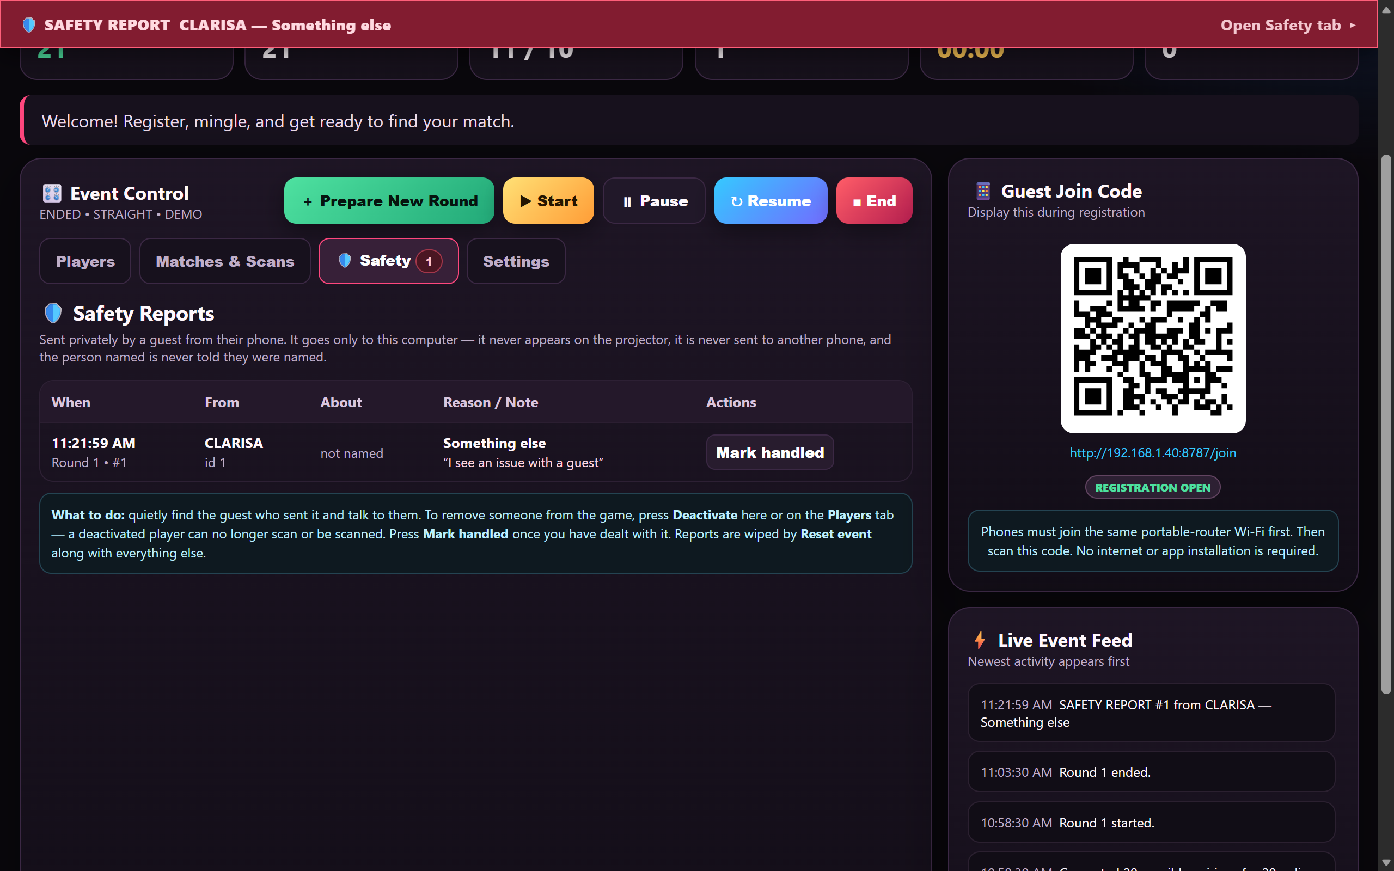Click the 'Actions' column header
Screen dimensions: 1394x871
731,402
